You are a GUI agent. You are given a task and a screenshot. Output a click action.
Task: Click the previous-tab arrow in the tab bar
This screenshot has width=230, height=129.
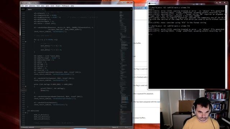coord(22,9)
